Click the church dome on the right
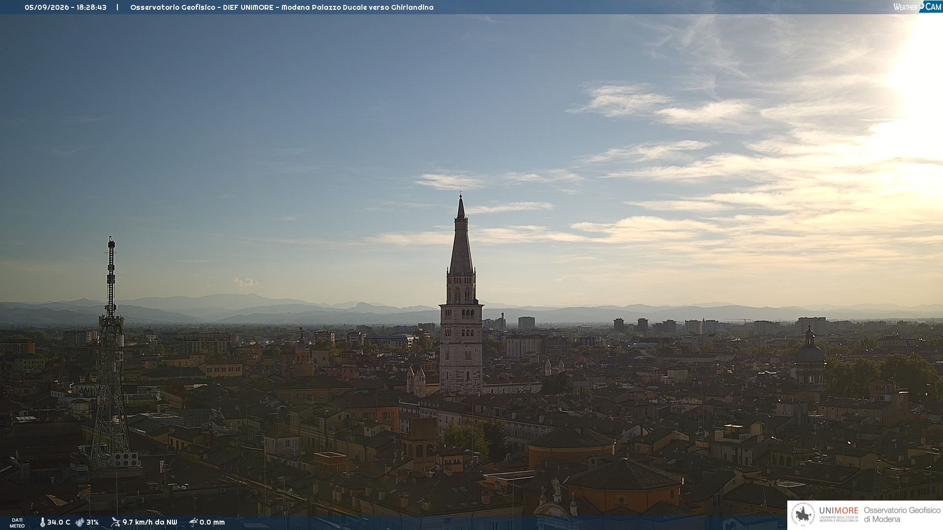 (x=810, y=353)
